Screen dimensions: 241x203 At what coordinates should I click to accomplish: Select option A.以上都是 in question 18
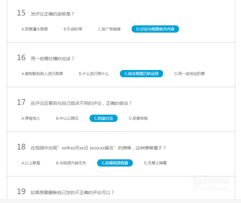pyautogui.click(x=31, y=163)
